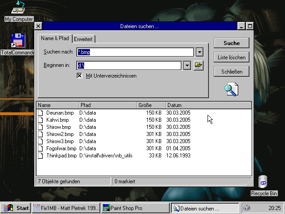Click the date 01.04.2005
Screen dimensions: 285x214
pos(178,148)
